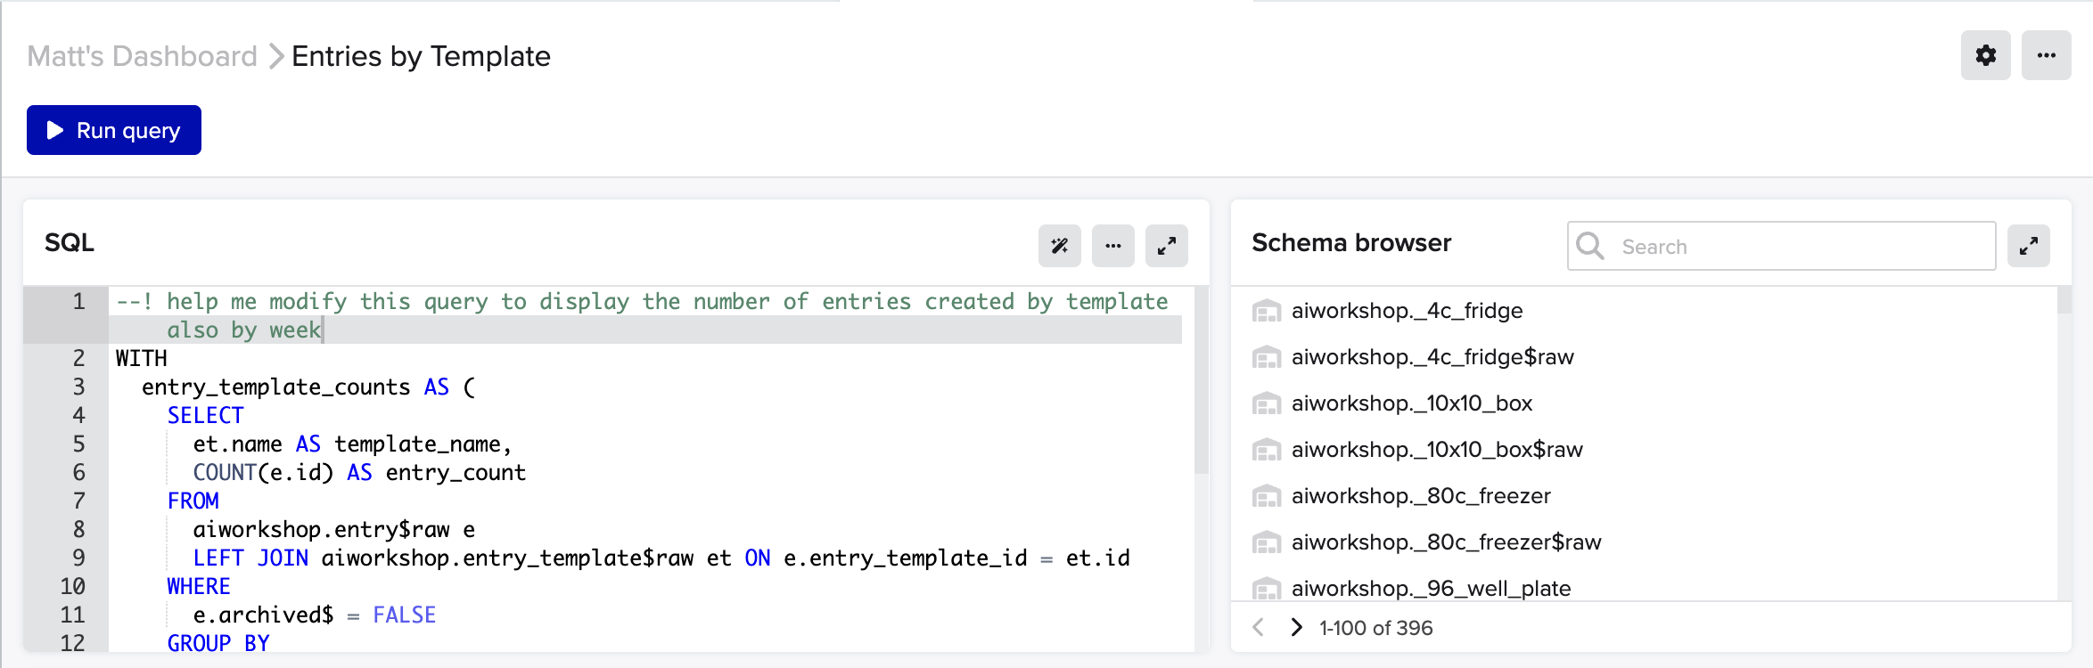This screenshot has width=2093, height=668.
Task: Click warehouse icon beside _10x10_box$raw
Action: pyautogui.click(x=1266, y=450)
